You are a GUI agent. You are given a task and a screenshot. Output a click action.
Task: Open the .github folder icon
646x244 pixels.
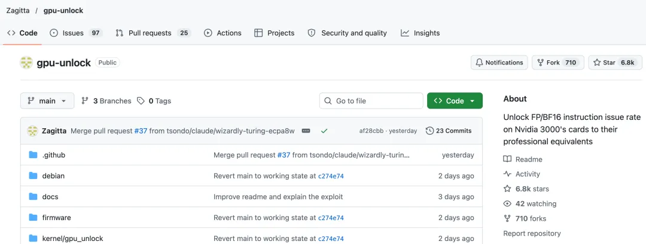click(33, 155)
